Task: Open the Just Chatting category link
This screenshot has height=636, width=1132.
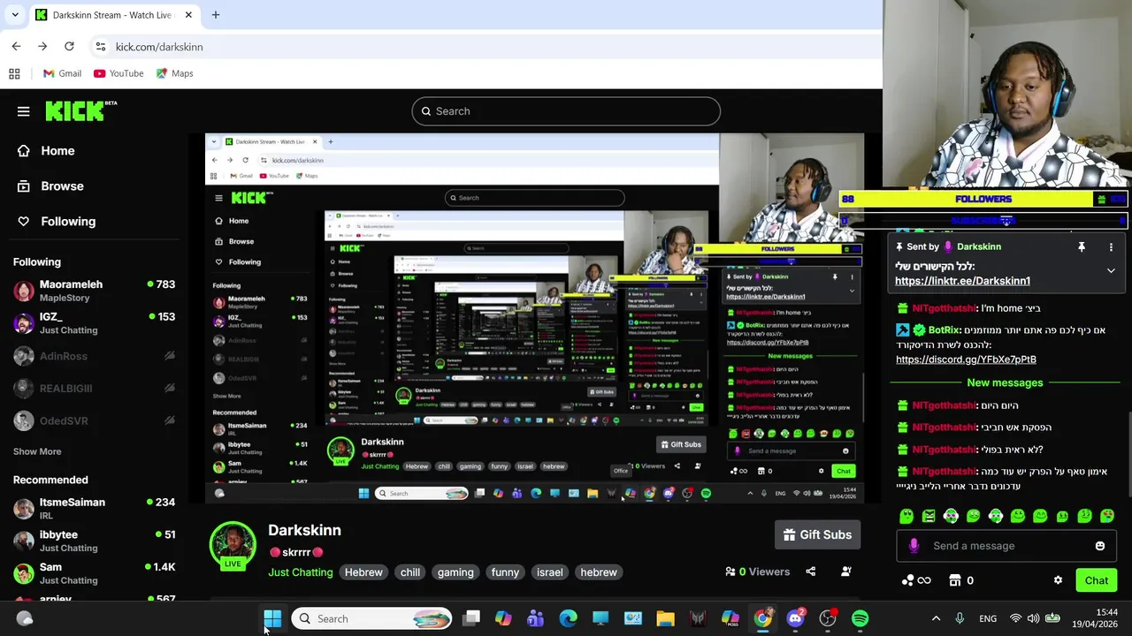Action: (x=300, y=572)
